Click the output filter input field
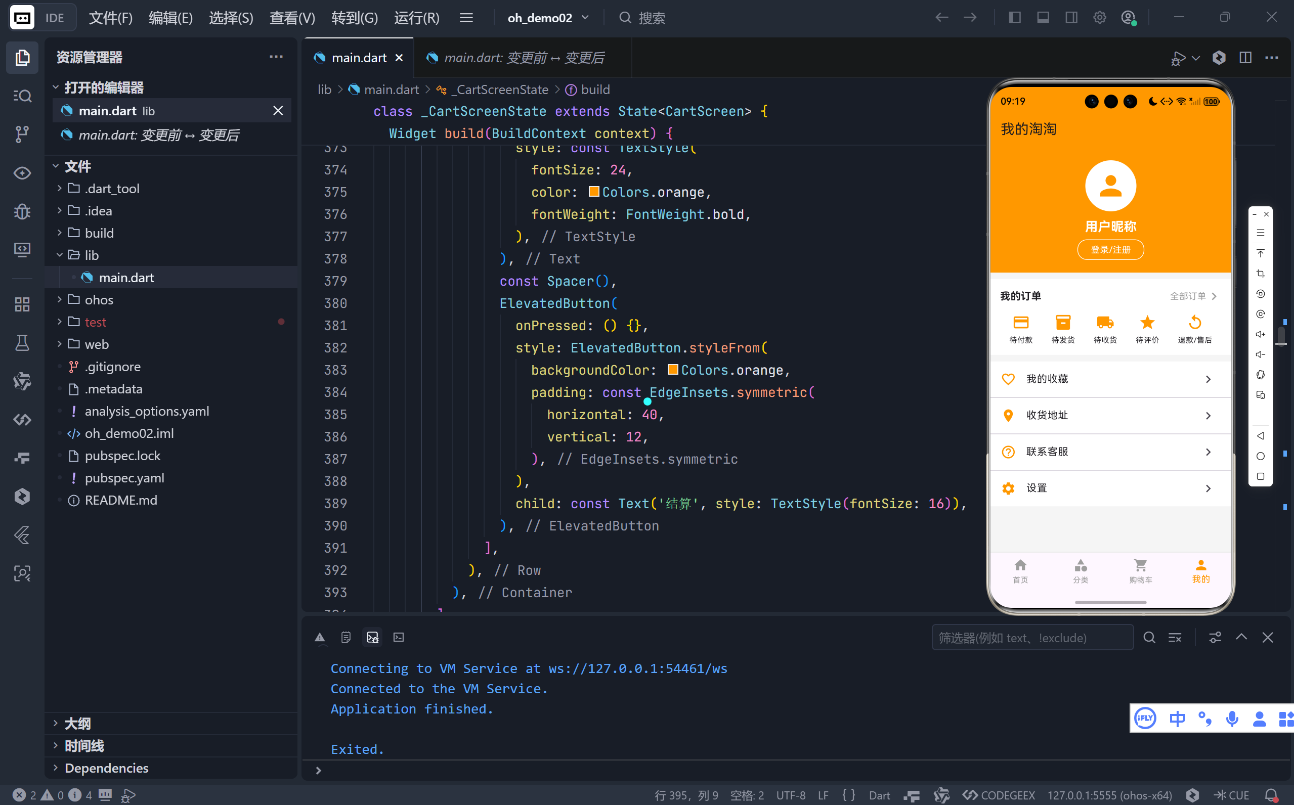 tap(1031, 637)
